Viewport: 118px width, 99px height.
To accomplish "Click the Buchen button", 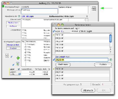I will click(103, 65).
